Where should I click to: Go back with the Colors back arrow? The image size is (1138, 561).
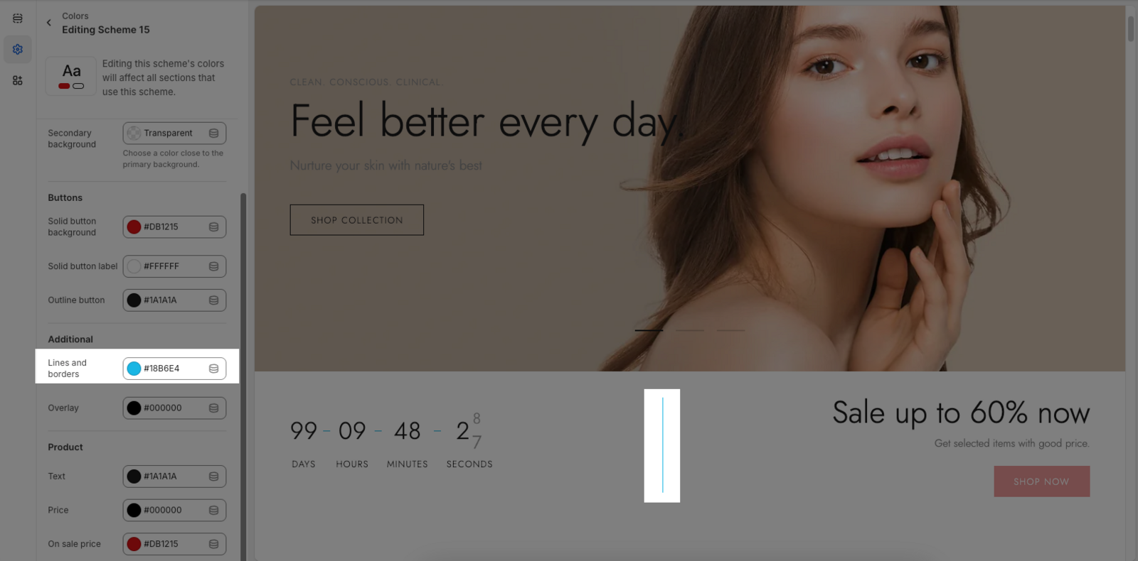[x=49, y=23]
